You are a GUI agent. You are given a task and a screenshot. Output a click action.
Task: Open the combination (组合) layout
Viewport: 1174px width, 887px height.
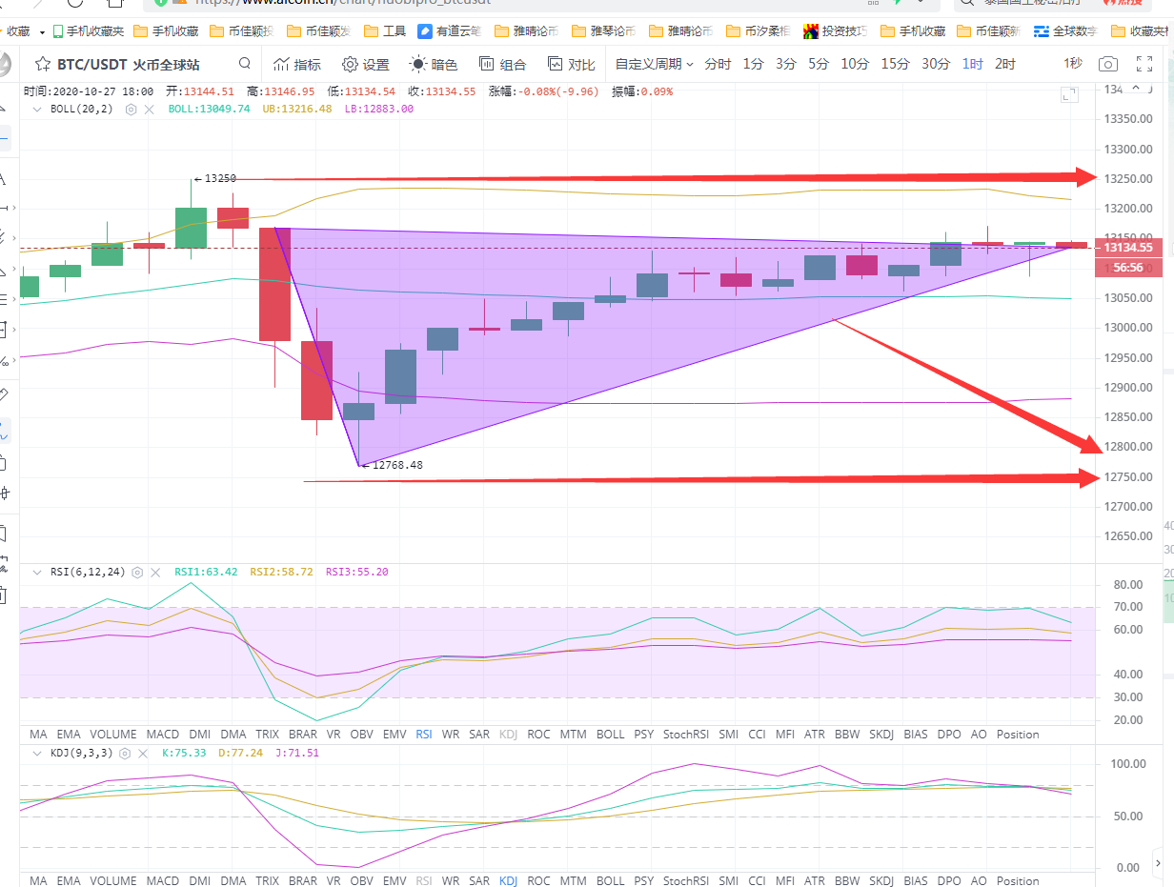tap(501, 65)
